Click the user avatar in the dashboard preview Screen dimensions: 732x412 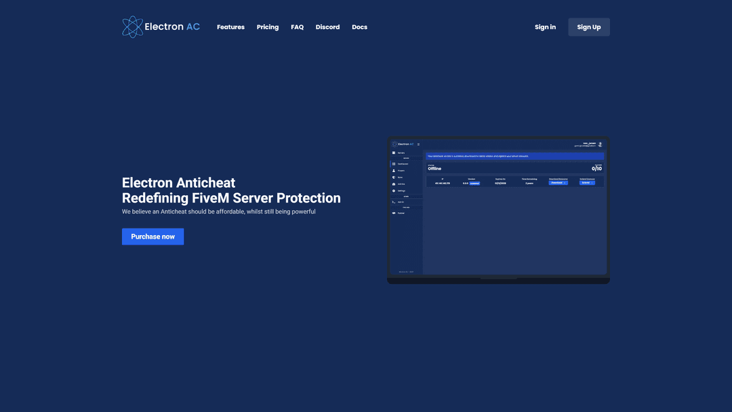click(600, 144)
